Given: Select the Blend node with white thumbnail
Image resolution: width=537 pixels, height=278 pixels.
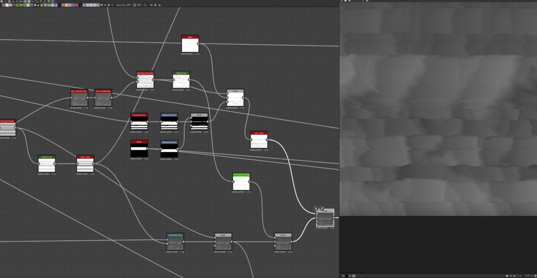Looking at the screenshot, I should coord(235,98).
